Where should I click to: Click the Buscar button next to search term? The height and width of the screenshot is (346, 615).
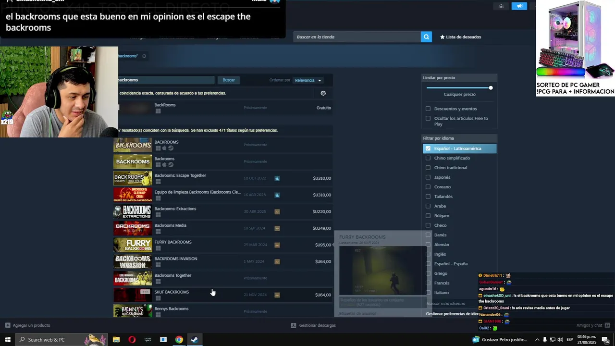[229, 80]
